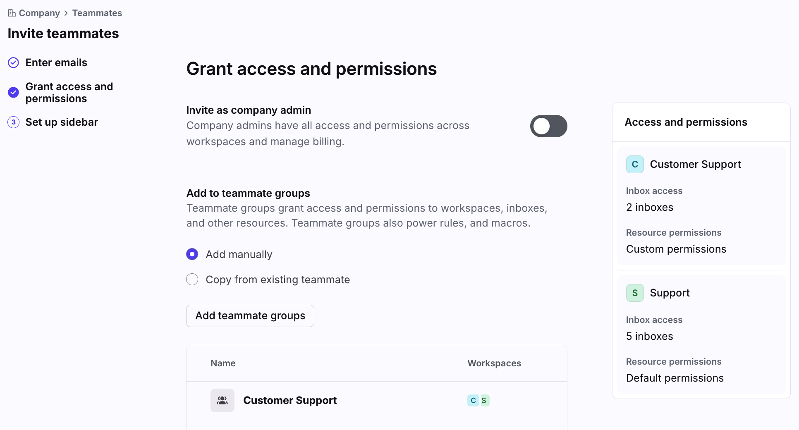Click the Customer Support group row name

coord(290,400)
